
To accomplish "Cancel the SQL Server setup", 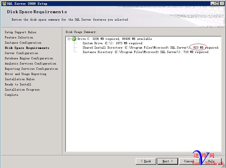I will point(189,161).
